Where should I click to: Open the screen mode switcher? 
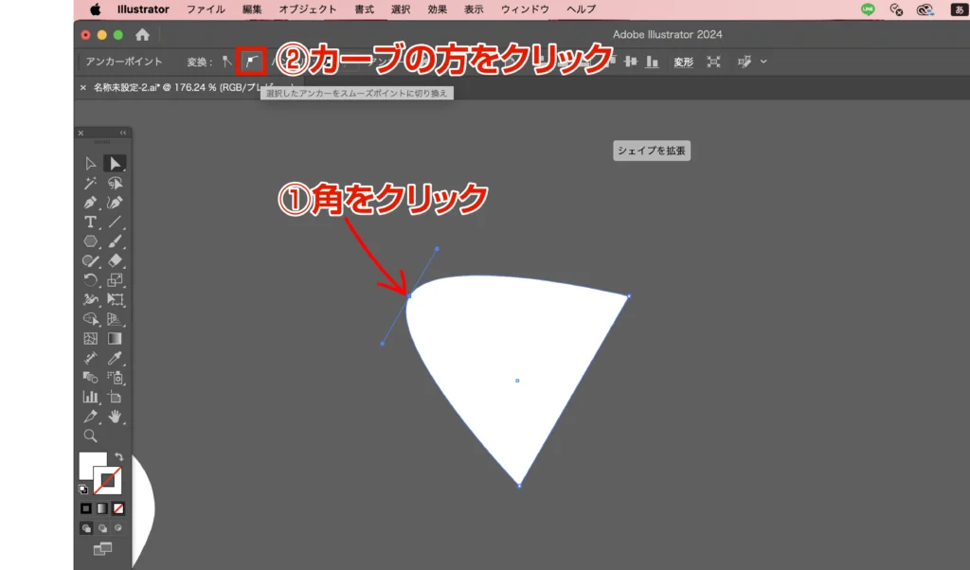click(x=102, y=548)
